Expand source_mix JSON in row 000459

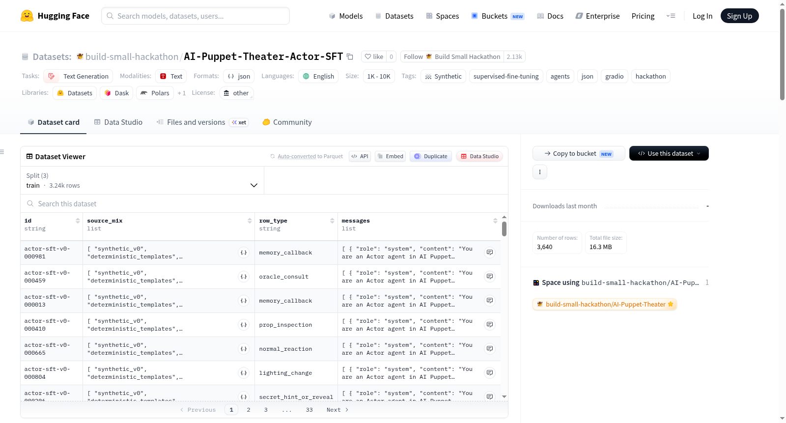coord(244,277)
